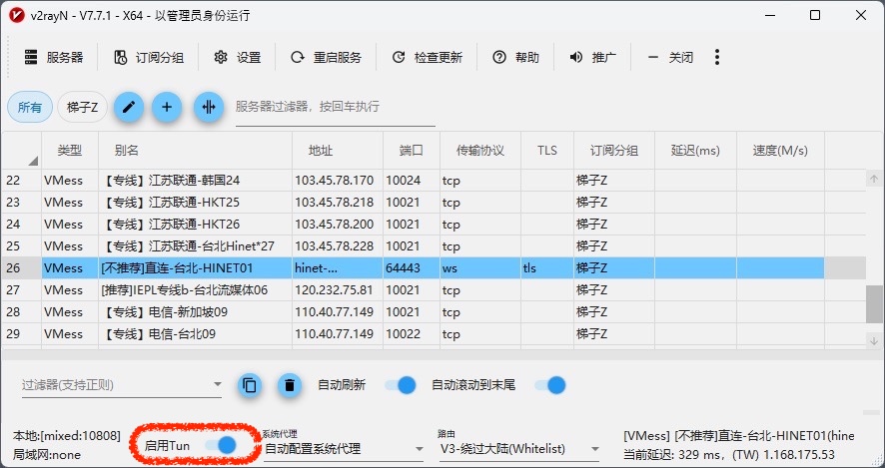Toggle the 自动滚动到末尾 switch
Viewport: 885px width, 468px height.
[550, 385]
